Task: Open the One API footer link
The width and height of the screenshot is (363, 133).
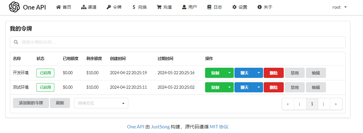Action: coord(136,127)
